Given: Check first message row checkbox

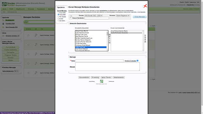Looking at the screenshot, I should [28, 35].
